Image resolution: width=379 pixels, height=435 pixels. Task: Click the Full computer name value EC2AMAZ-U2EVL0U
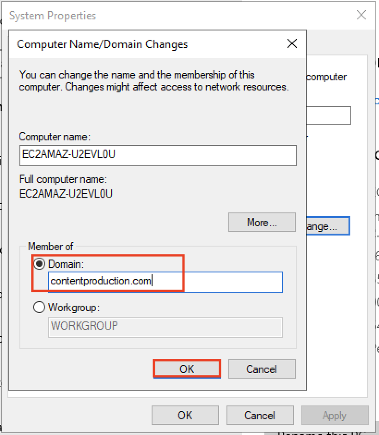pos(66,193)
